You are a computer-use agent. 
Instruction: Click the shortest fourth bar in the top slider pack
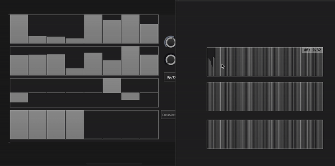coord(75,41)
